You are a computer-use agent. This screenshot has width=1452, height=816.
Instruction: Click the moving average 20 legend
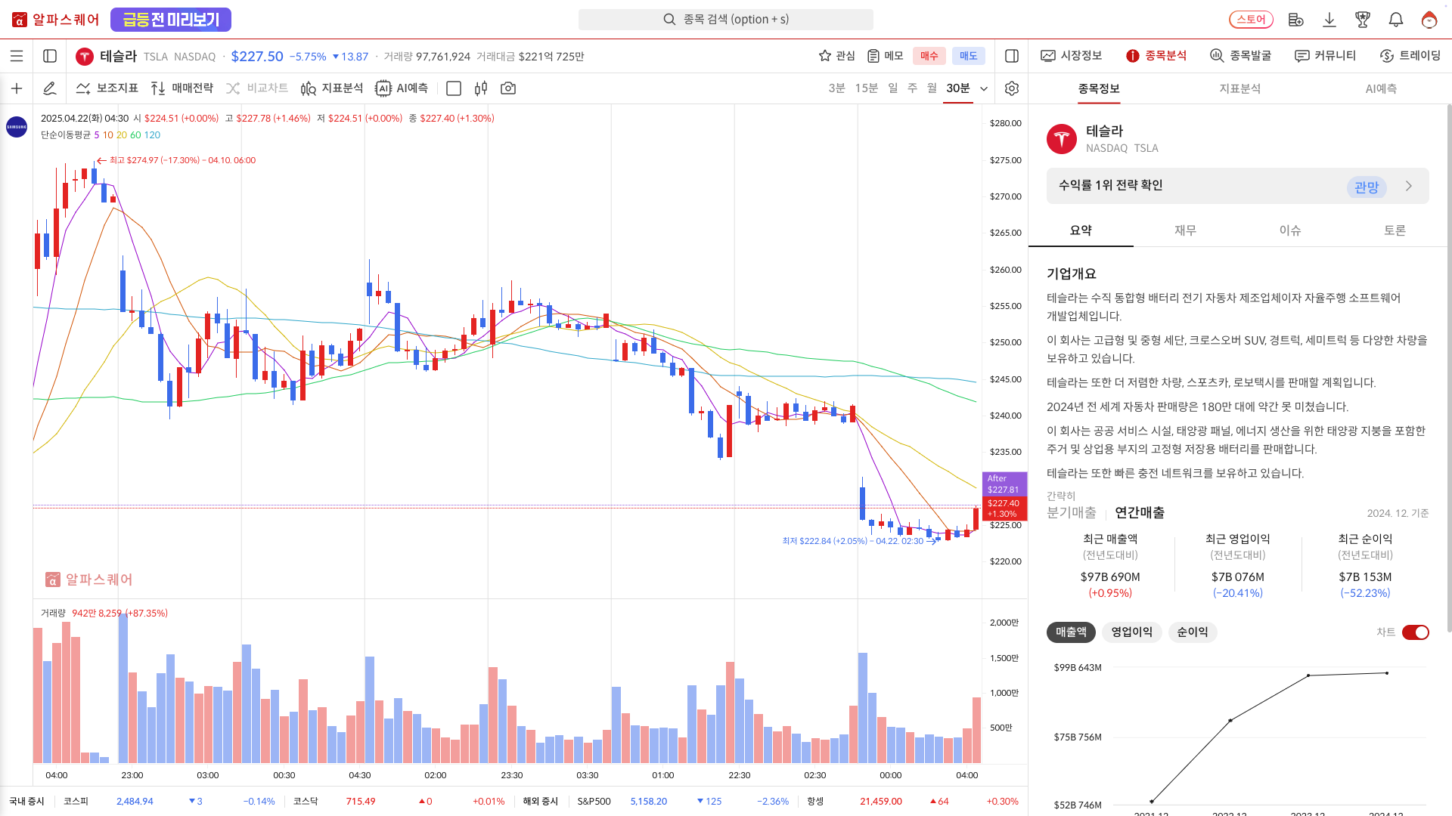(x=122, y=135)
